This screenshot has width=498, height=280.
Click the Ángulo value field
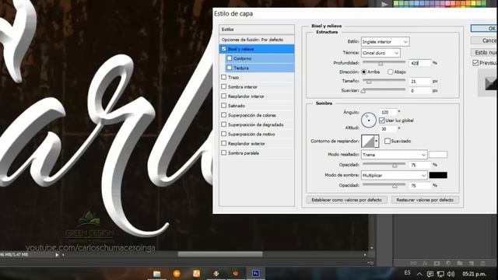(388, 112)
